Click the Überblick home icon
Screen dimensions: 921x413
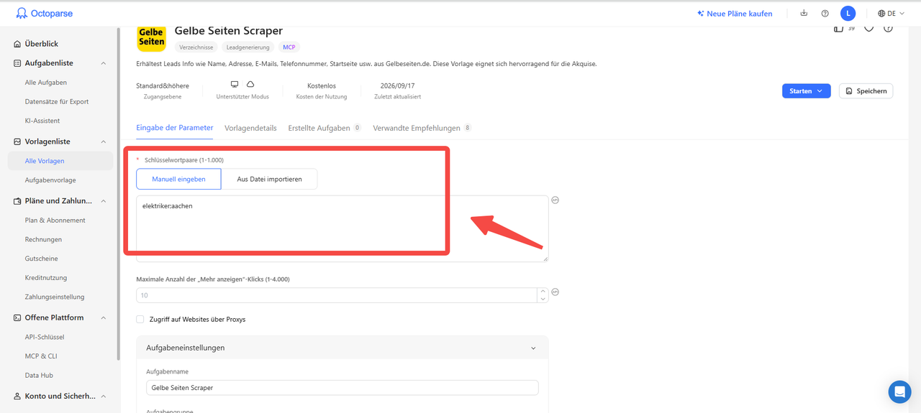[17, 44]
